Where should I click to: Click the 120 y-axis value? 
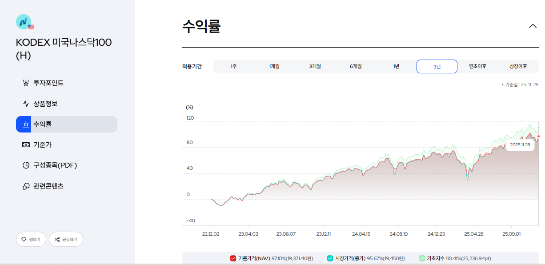[190, 118]
